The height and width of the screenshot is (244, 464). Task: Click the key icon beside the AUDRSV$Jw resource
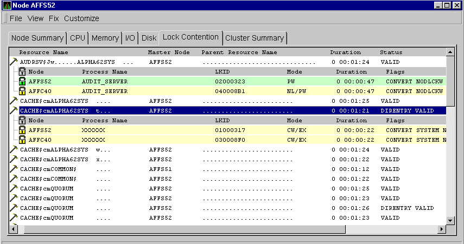pos(14,62)
